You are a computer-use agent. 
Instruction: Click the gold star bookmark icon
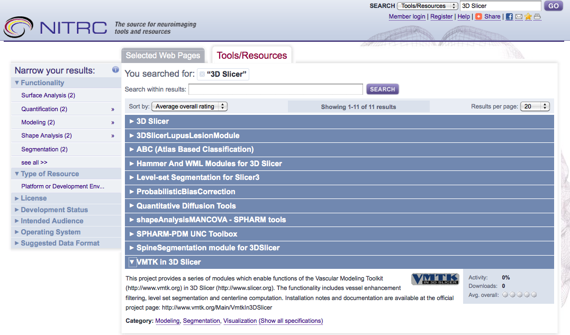click(528, 17)
